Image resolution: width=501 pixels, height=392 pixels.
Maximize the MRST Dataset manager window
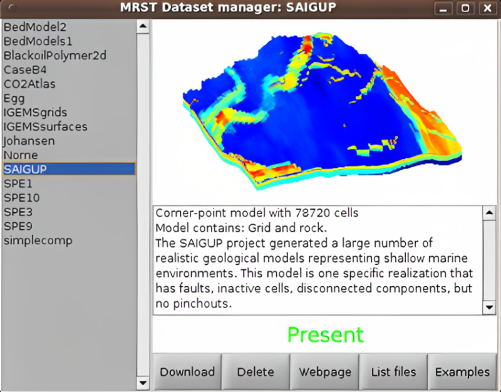465,8
